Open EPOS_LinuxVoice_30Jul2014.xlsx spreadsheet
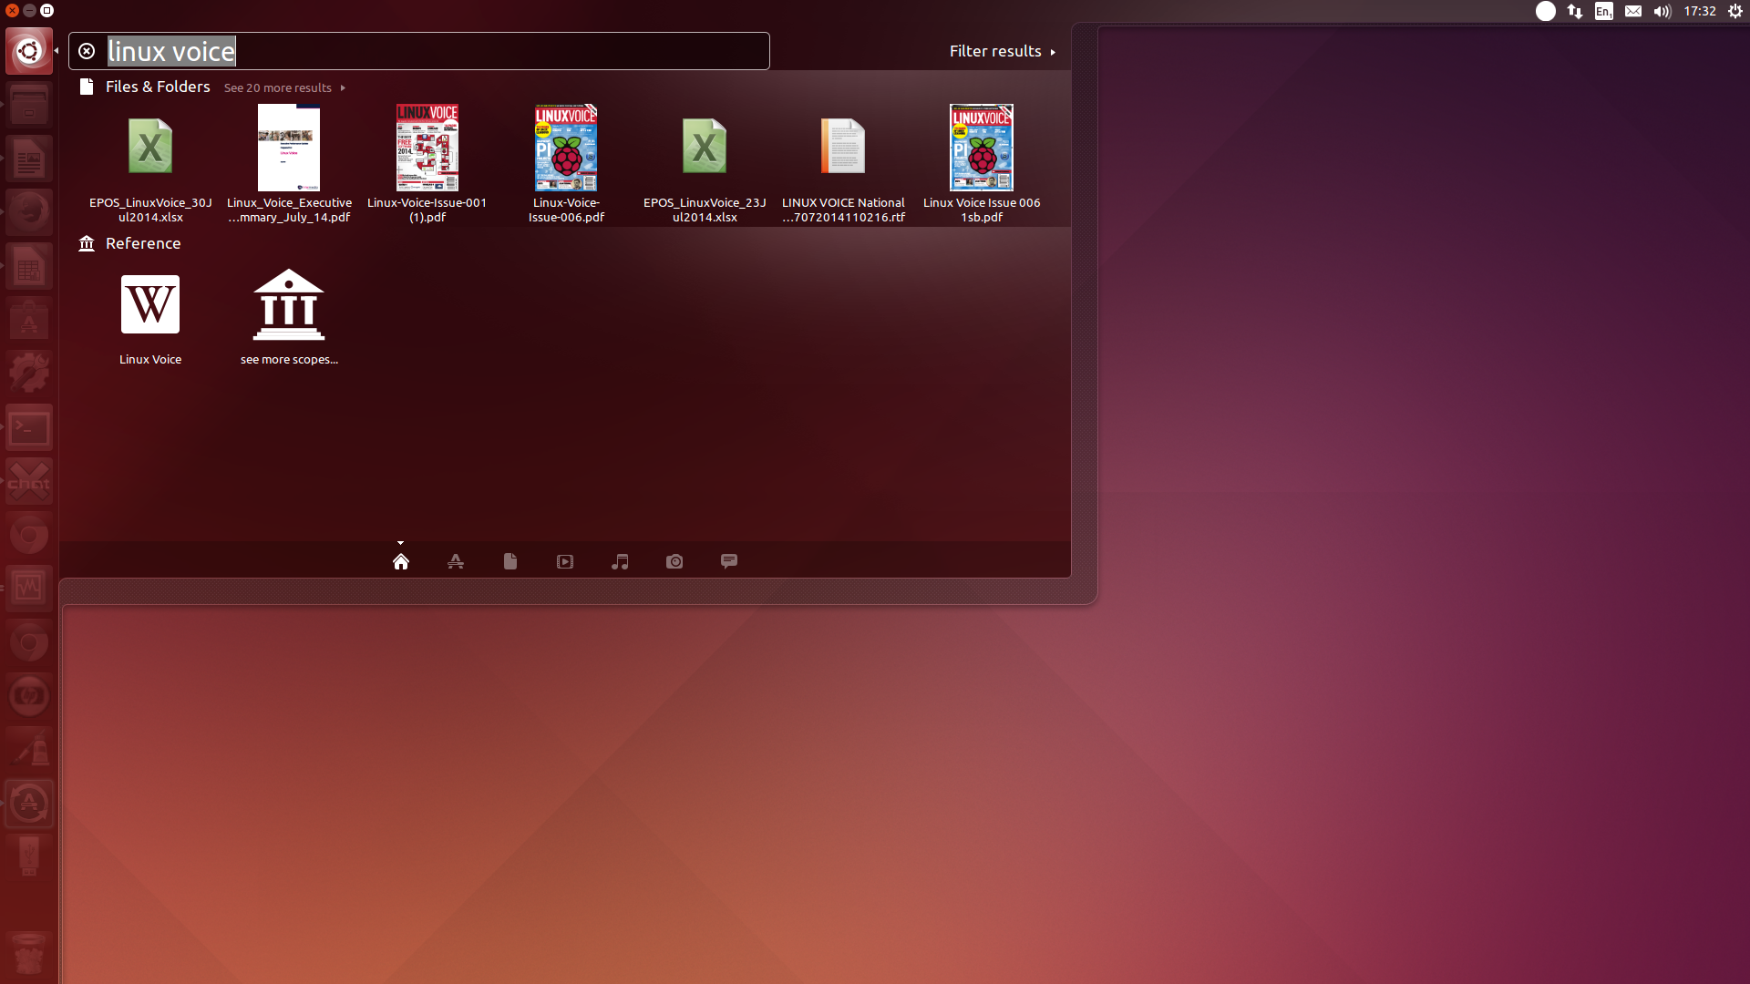Image resolution: width=1750 pixels, height=984 pixels. (150, 164)
